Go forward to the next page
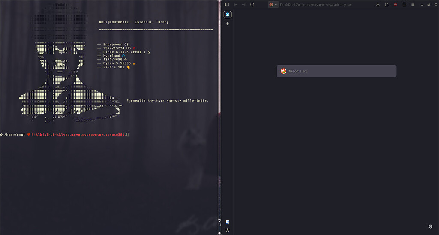 tap(244, 4)
